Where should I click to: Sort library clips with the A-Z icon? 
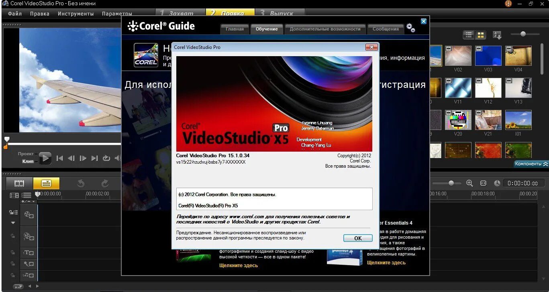point(497,35)
